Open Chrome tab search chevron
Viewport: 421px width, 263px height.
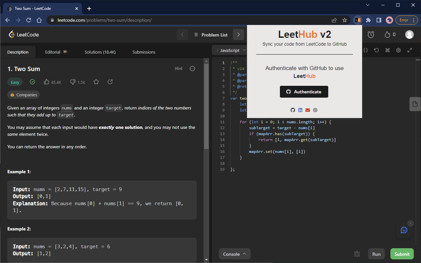(368, 5)
